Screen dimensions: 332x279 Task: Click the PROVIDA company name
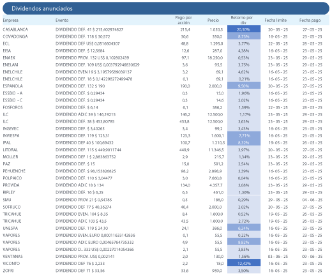[x=11, y=185]
